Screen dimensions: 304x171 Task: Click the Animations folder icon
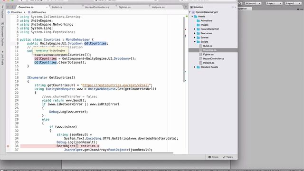198,20
